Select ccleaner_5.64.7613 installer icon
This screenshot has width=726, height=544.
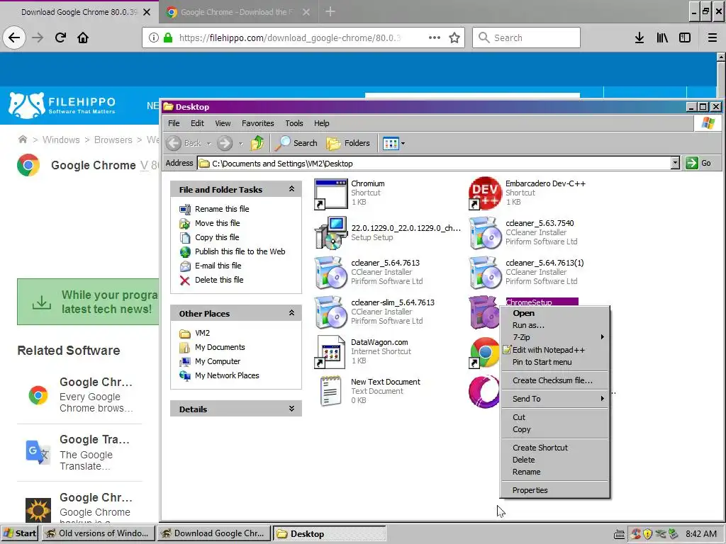330,273
